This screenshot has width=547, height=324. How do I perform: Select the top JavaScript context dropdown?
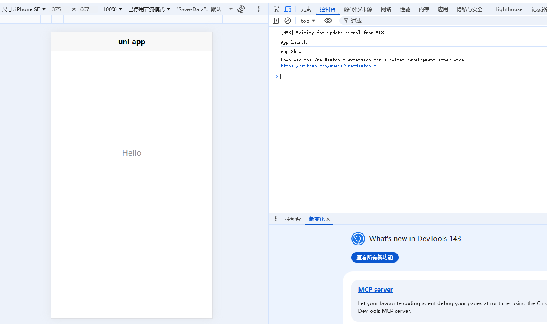tap(308, 21)
